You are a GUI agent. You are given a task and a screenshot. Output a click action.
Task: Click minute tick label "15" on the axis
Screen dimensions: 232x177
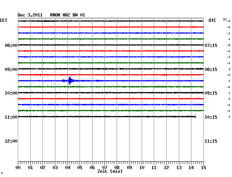(x=203, y=168)
